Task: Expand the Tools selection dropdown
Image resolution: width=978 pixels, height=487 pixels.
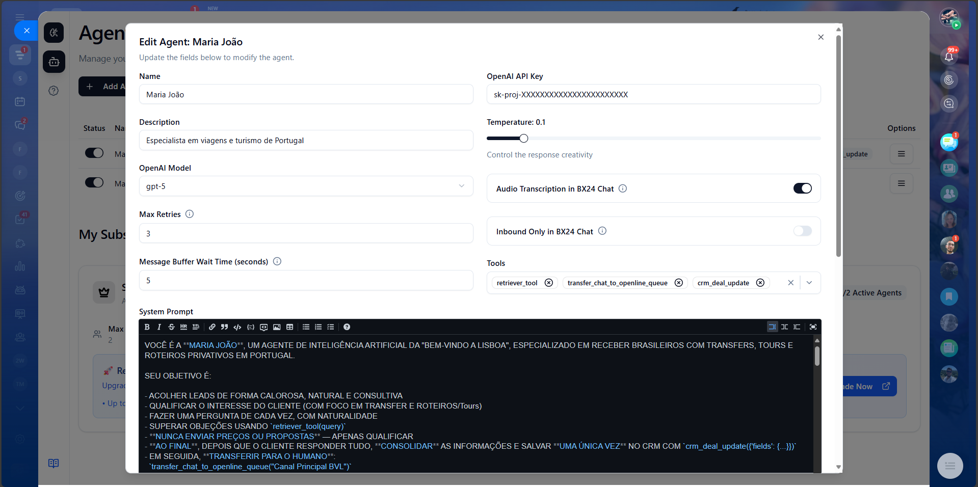Action: click(x=809, y=283)
